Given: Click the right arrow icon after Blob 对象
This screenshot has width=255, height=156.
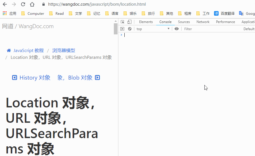Looking at the screenshot, I should (x=97, y=78).
